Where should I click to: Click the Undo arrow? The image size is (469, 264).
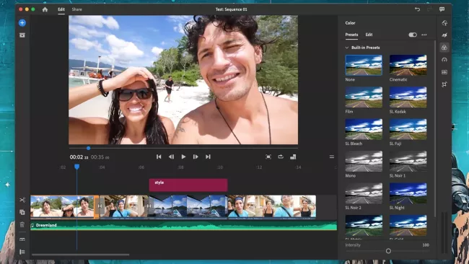point(417,9)
